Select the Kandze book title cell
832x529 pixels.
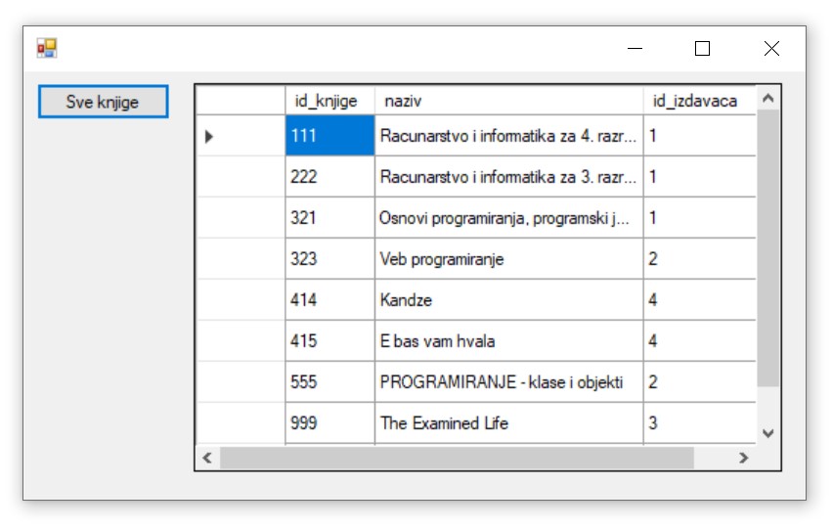(508, 300)
